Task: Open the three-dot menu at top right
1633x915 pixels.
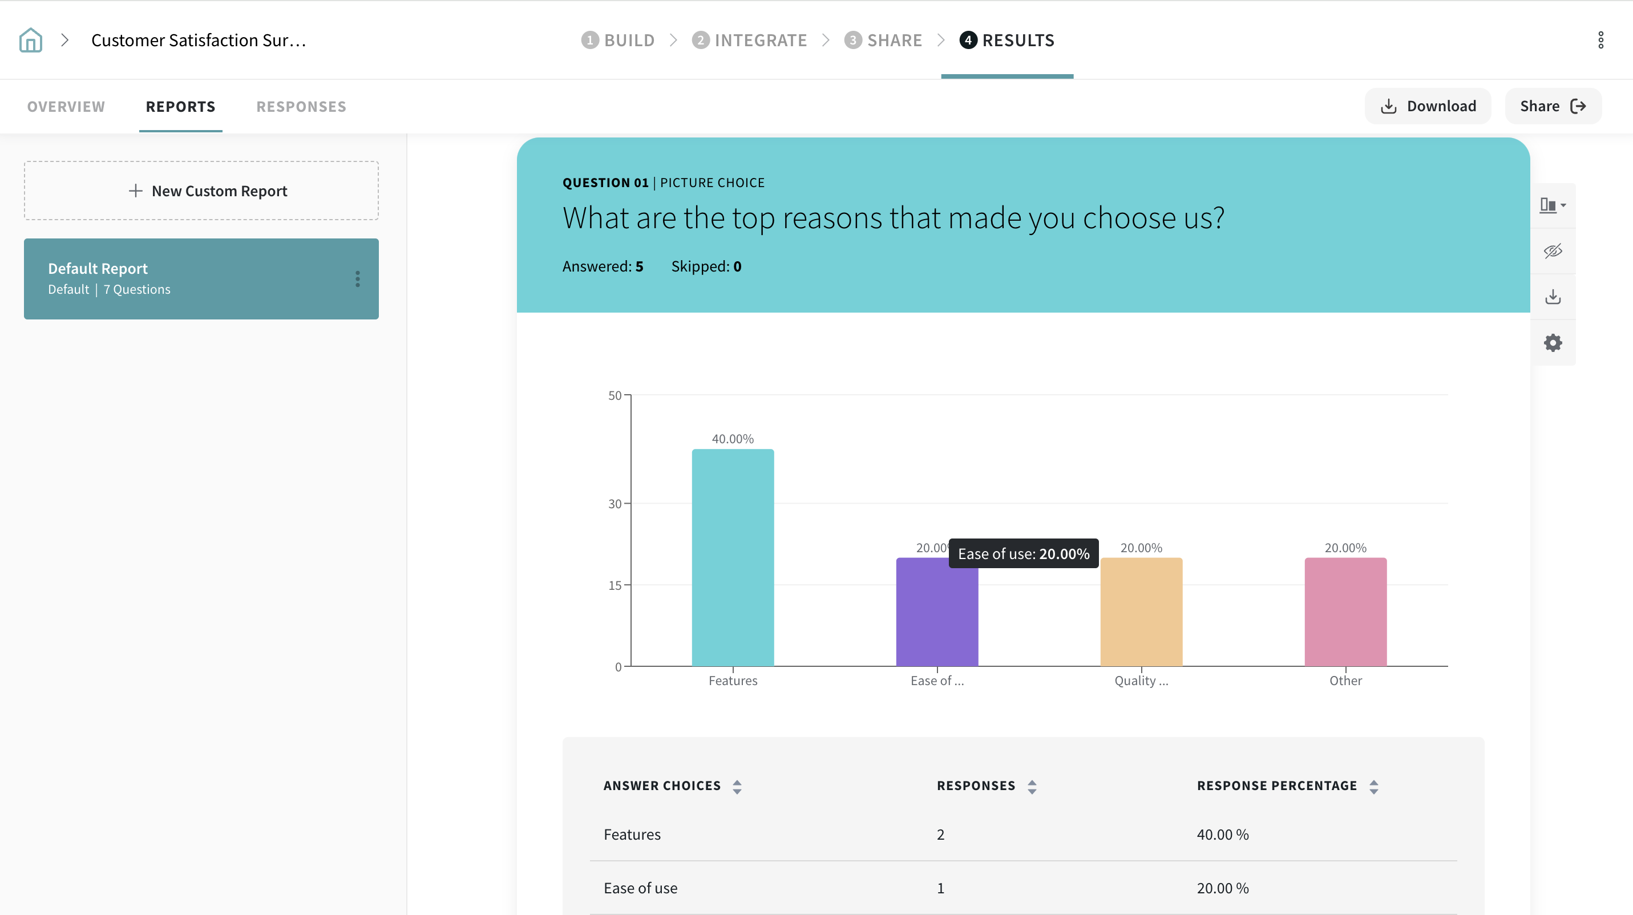Action: (1600, 40)
